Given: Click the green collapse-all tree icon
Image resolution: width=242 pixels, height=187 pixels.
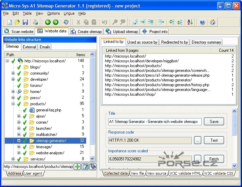Looking at the screenshot, I should [x=180, y=22].
